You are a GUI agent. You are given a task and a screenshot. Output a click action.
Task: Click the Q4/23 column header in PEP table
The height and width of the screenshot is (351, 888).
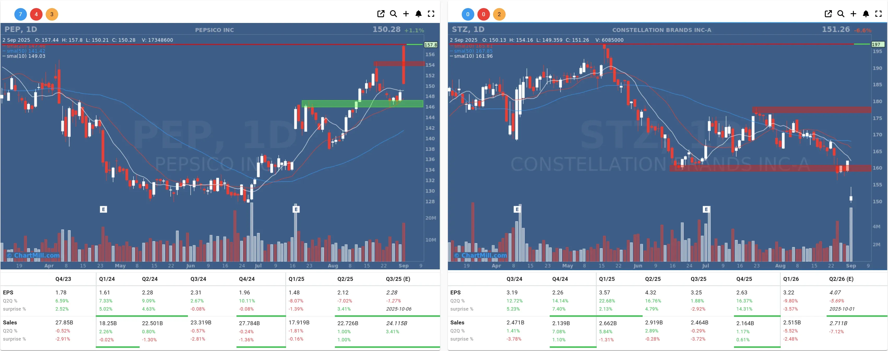click(63, 279)
